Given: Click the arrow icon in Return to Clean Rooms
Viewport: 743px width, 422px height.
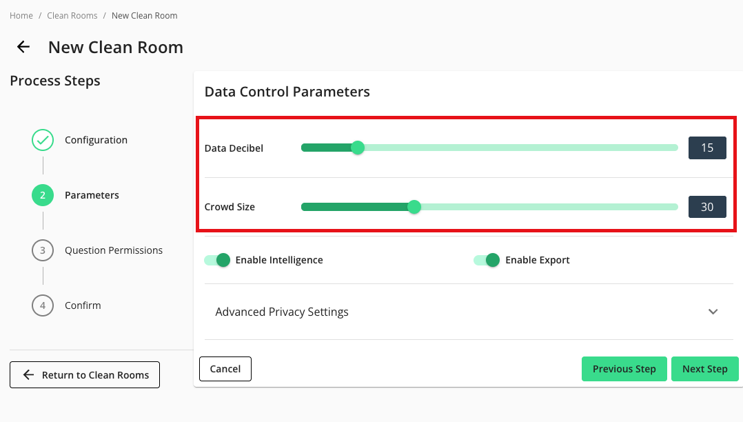Looking at the screenshot, I should tap(28, 375).
